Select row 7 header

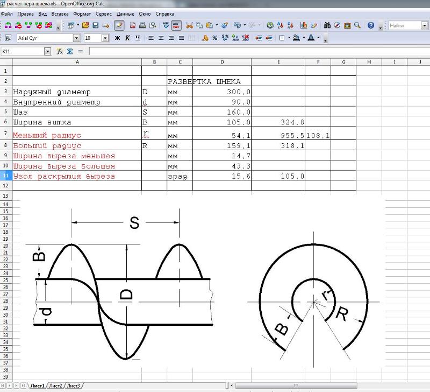(6, 133)
